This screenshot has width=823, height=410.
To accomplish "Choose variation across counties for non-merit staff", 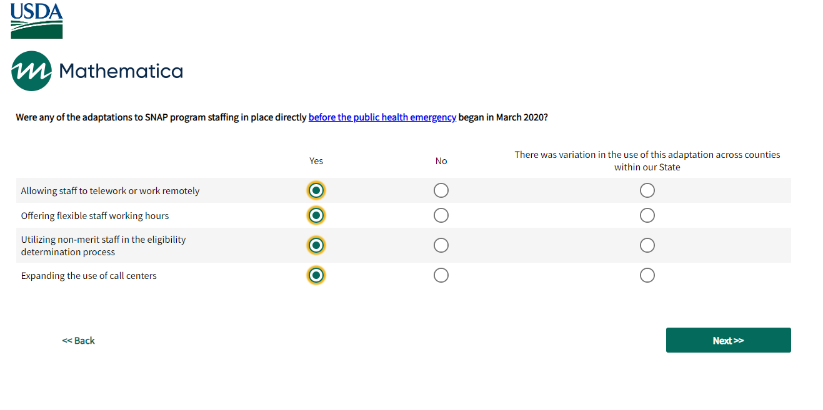I will pos(647,245).
